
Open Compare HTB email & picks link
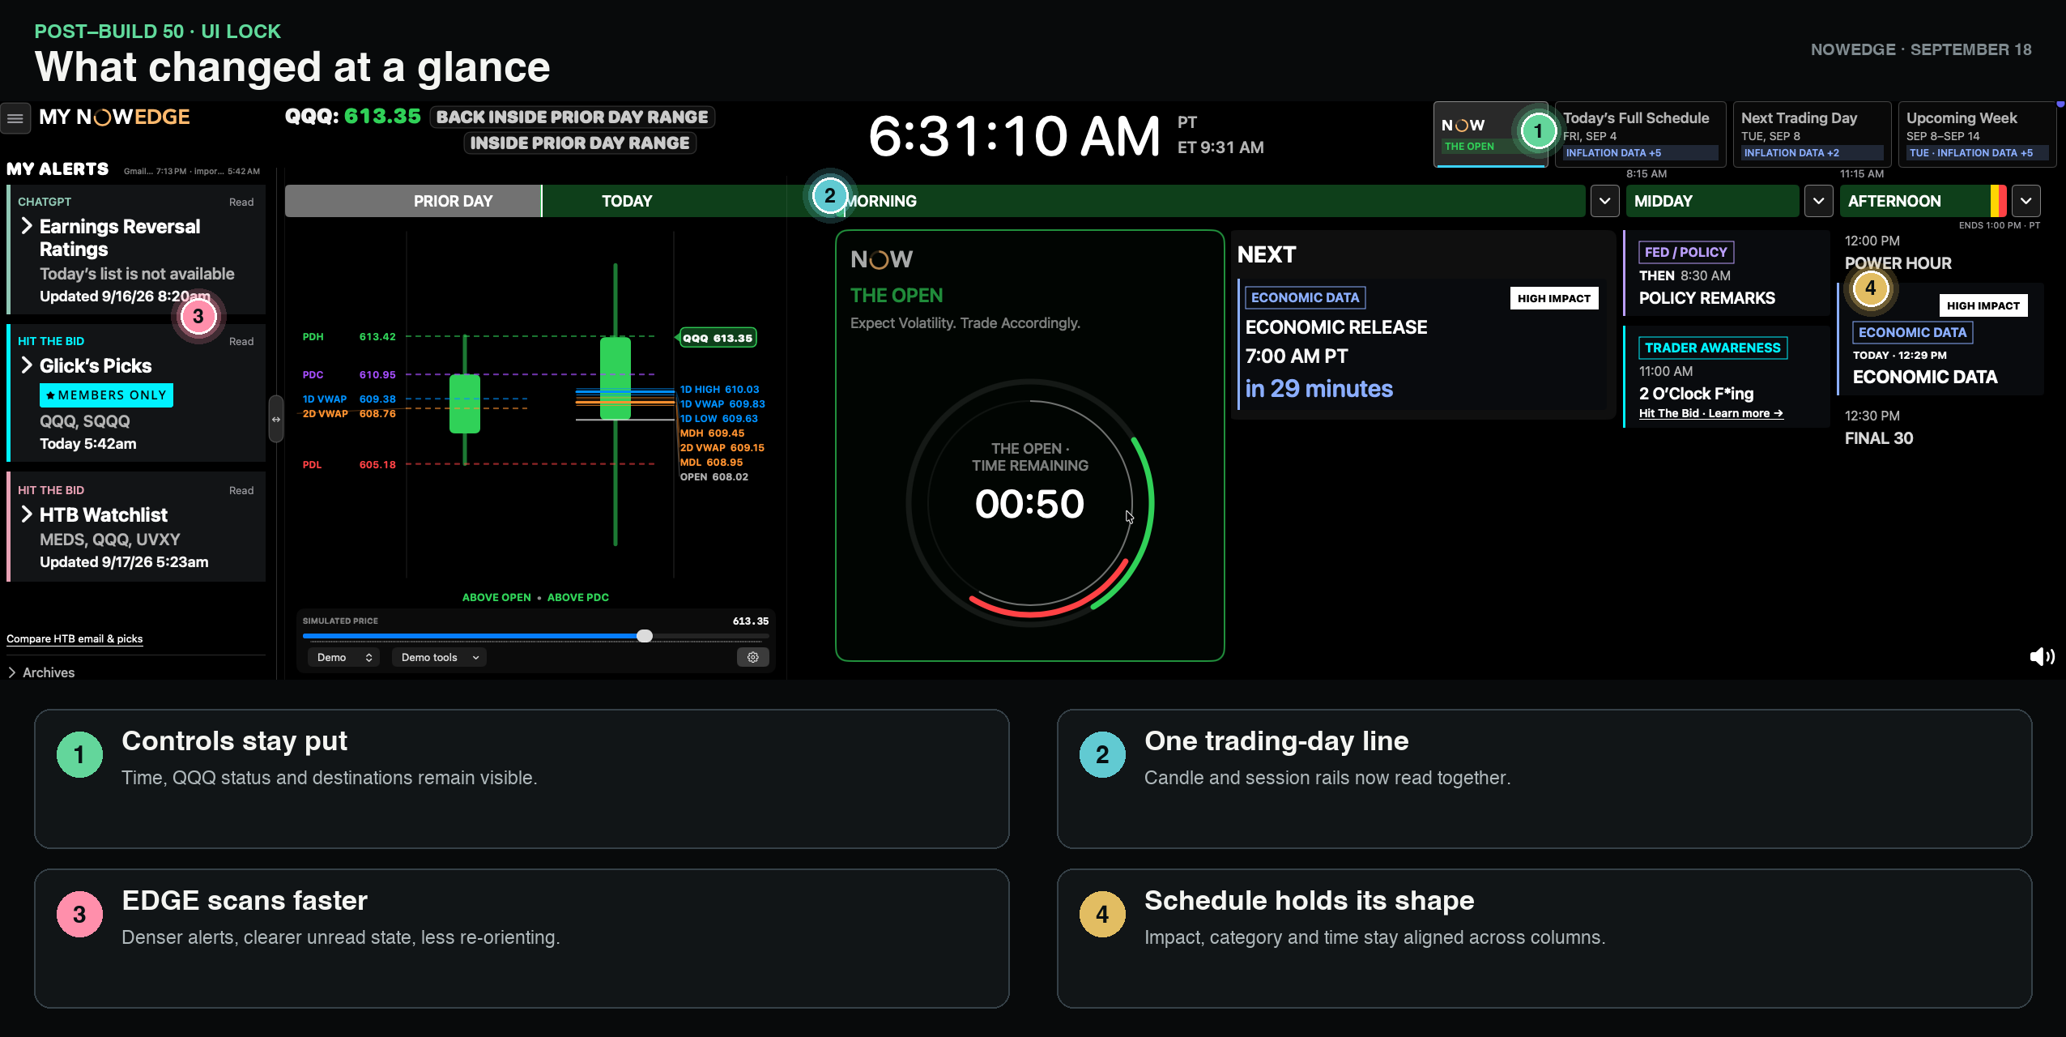coord(75,638)
